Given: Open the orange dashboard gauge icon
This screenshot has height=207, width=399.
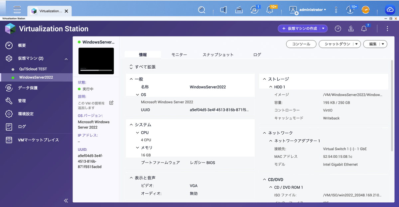Looking at the screenshot, I should 365,10.
